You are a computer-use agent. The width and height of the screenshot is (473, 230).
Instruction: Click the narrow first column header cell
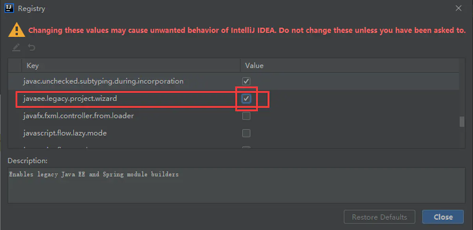(x=15, y=65)
